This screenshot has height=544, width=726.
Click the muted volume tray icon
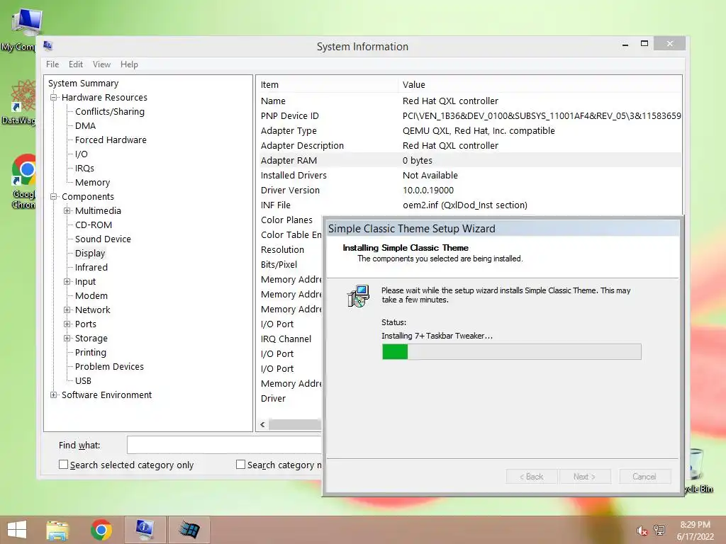coord(642,531)
